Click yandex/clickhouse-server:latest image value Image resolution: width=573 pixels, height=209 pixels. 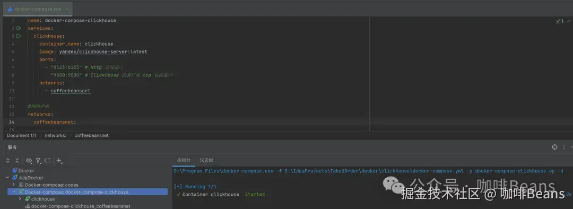click(103, 51)
